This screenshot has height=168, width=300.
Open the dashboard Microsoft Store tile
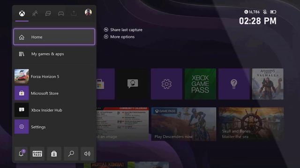(105, 84)
